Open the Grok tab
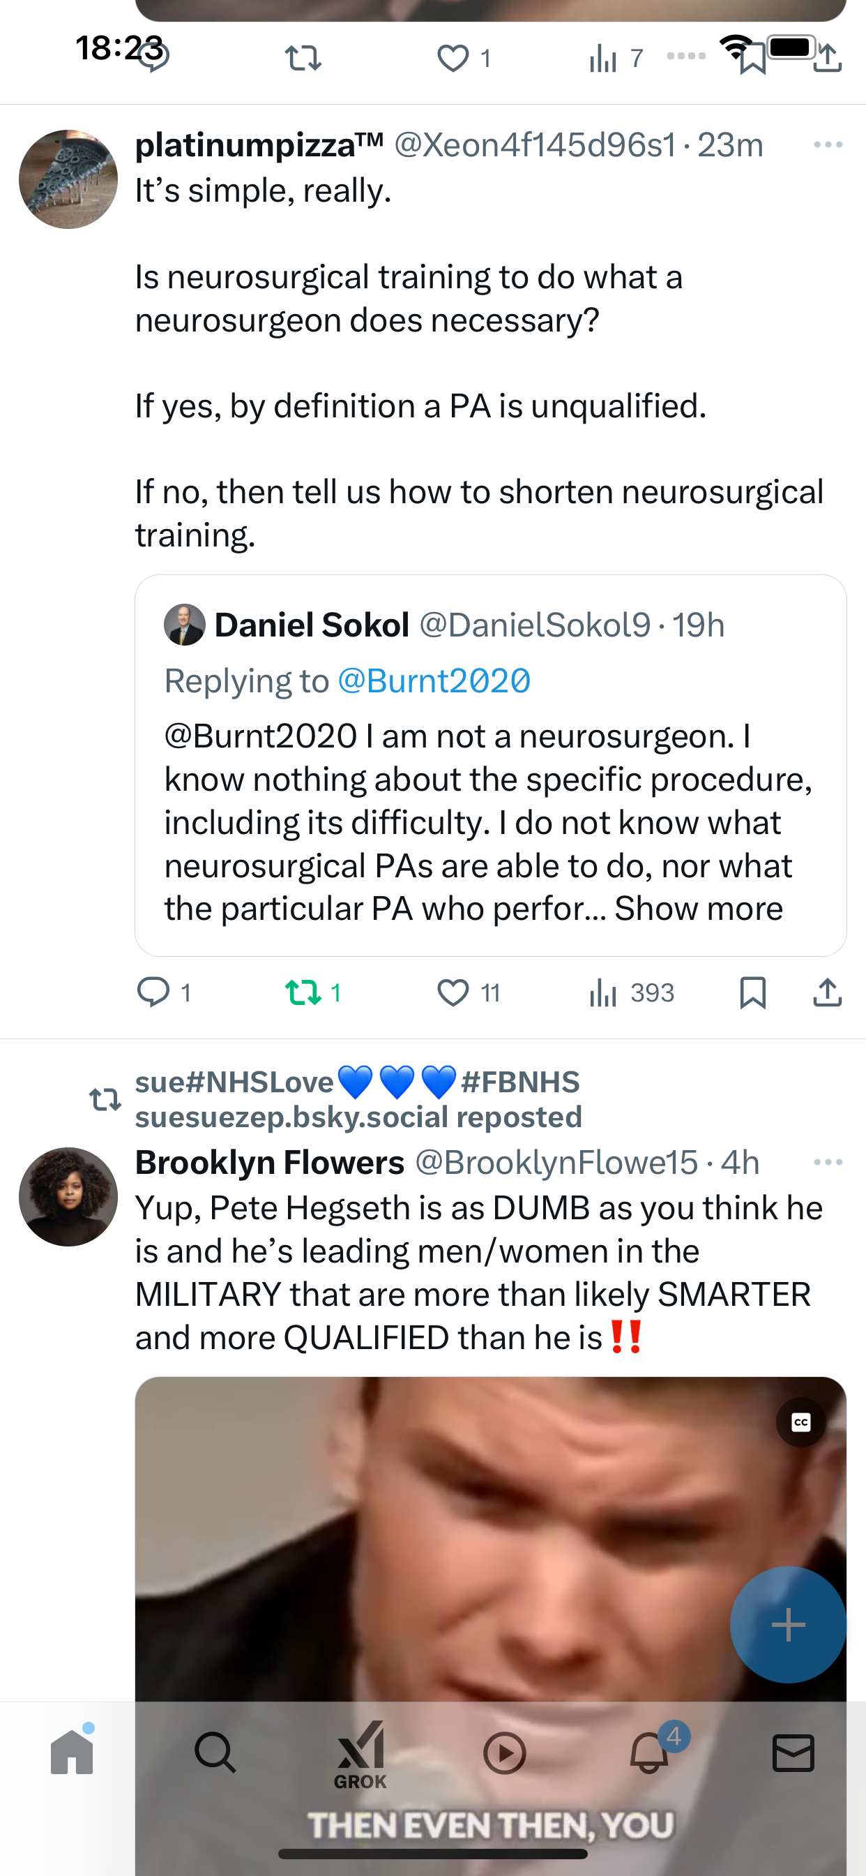The width and height of the screenshot is (866, 1876). (x=360, y=1755)
